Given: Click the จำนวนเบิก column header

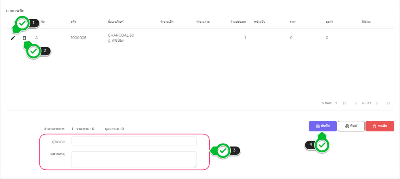Looking at the screenshot, I should [166, 21].
